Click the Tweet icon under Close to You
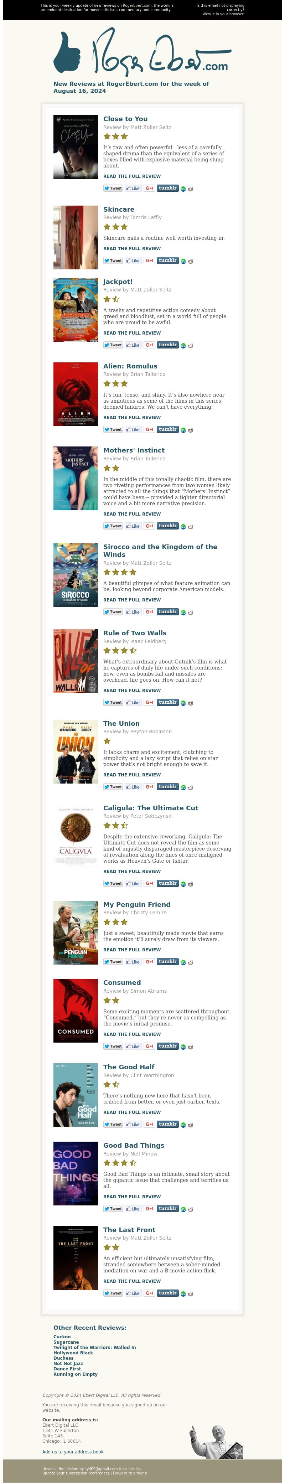 coord(113,188)
